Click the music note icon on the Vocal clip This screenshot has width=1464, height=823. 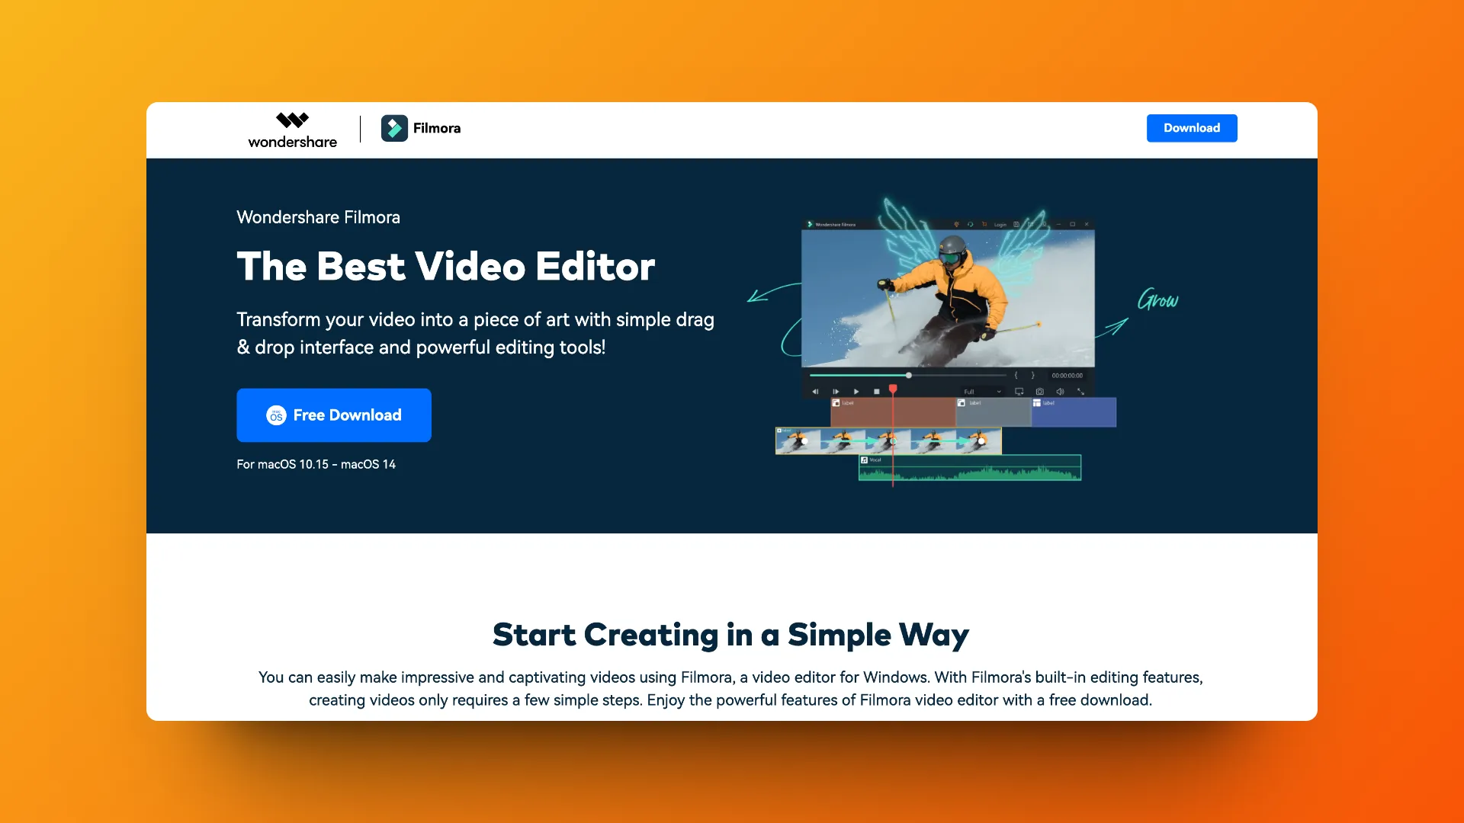pyautogui.click(x=864, y=460)
